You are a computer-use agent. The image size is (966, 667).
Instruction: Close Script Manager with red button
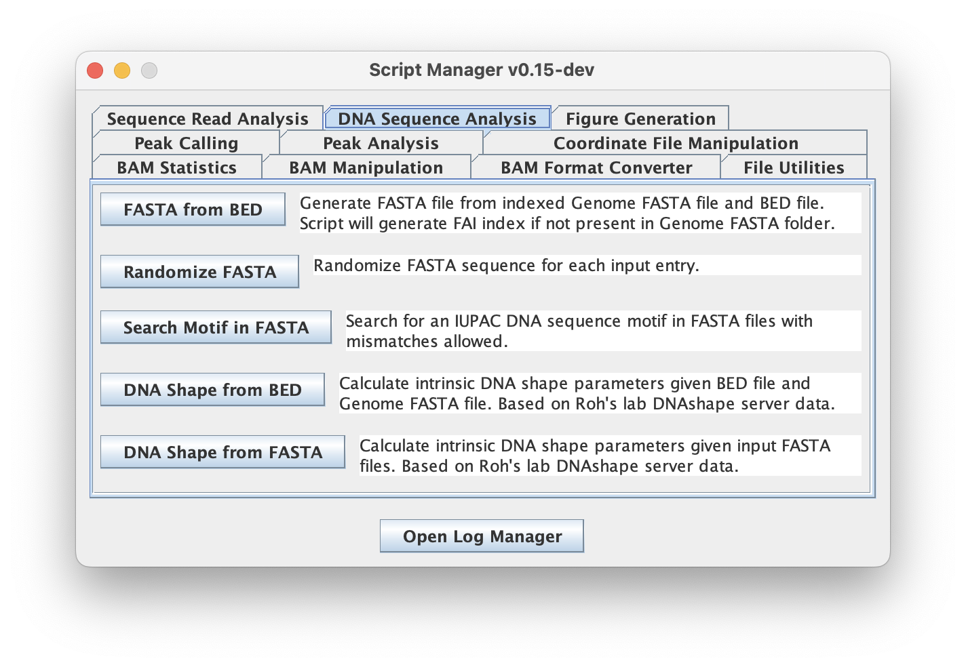[x=95, y=70]
